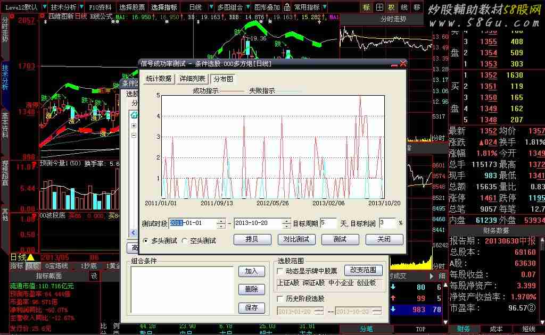Open the 分笔 tab at the bottom
545x335 pixels.
tap(366, 329)
